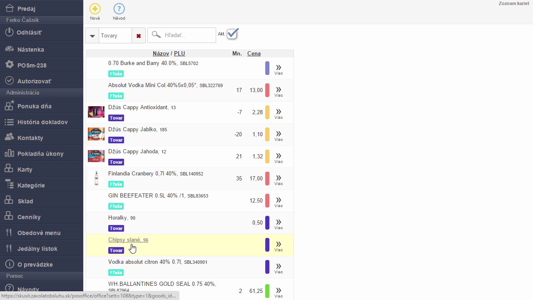
Task: Open the Návod help icon
Action: [x=119, y=9]
